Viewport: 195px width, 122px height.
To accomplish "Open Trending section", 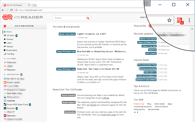I will pos(9,54).
